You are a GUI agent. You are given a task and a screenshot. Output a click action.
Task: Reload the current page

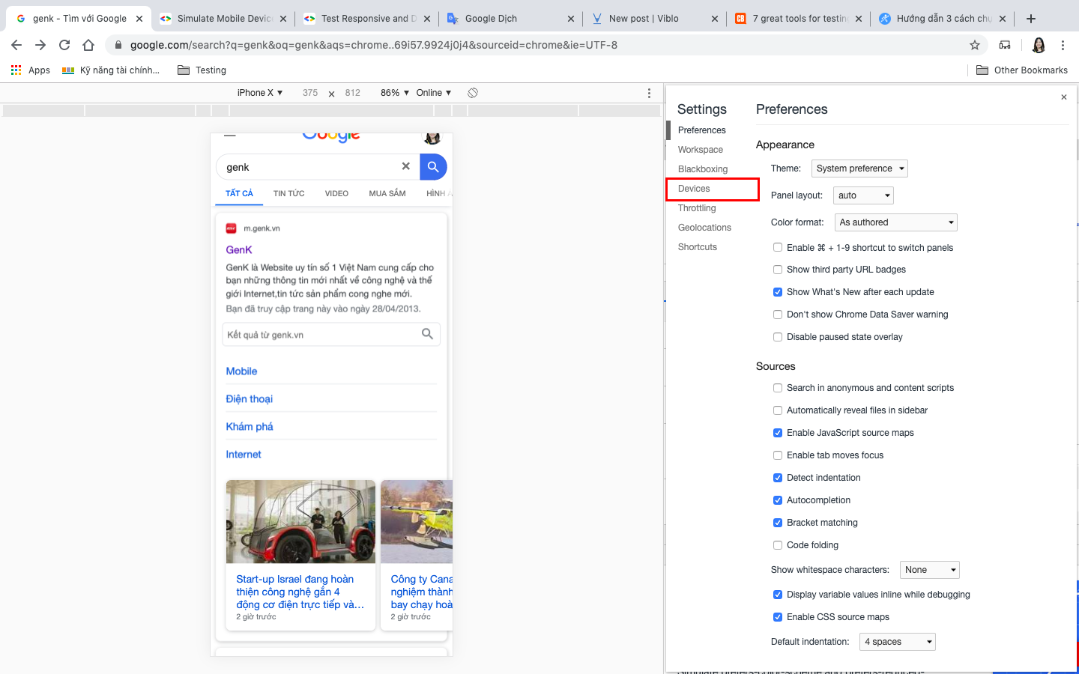point(64,45)
